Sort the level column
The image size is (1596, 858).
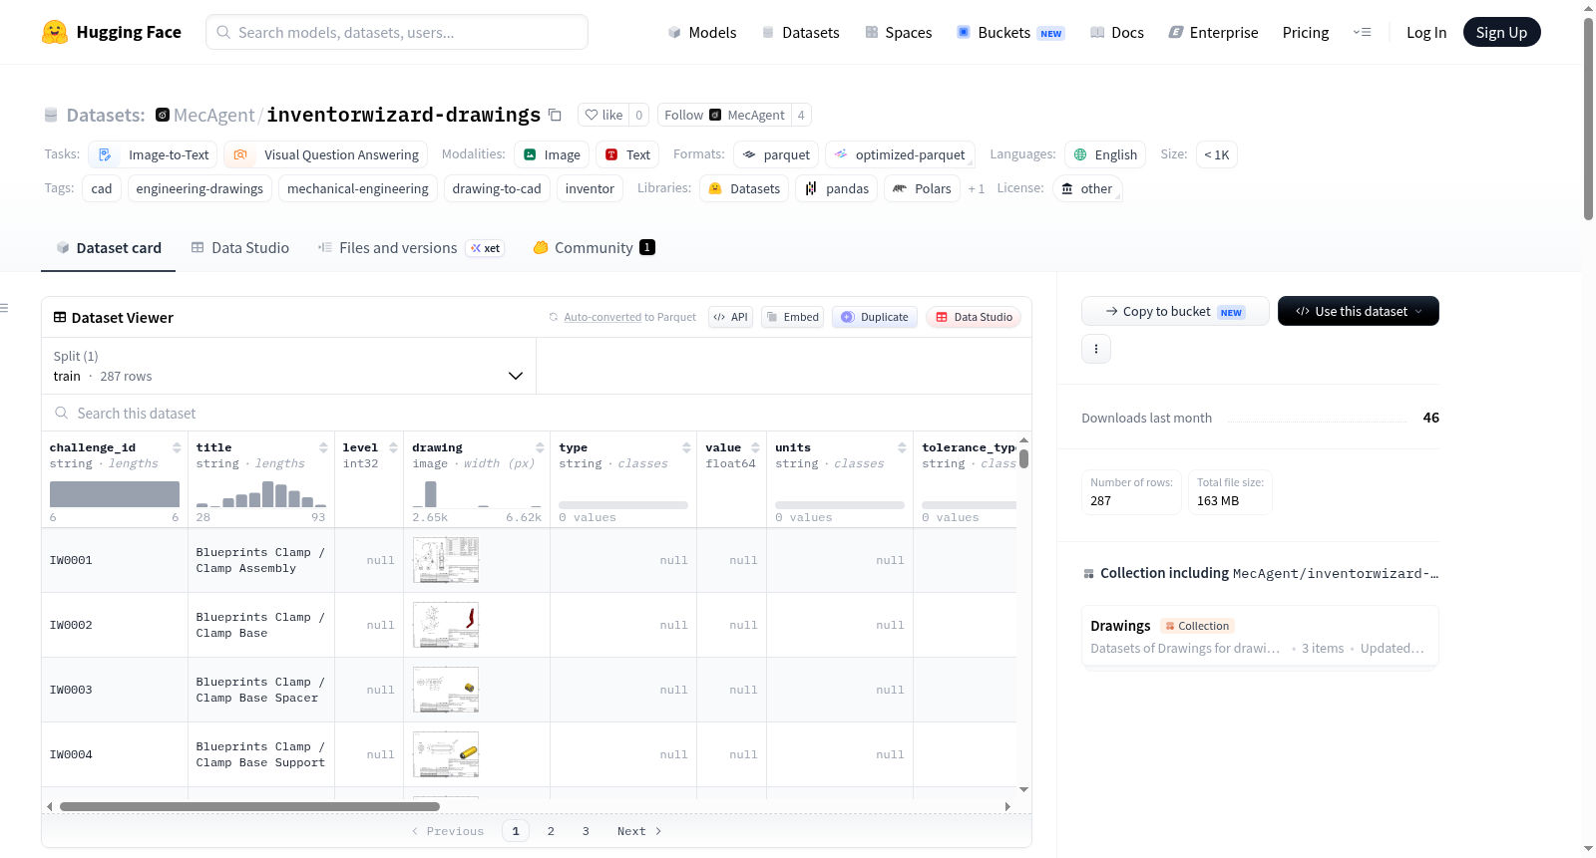(393, 447)
